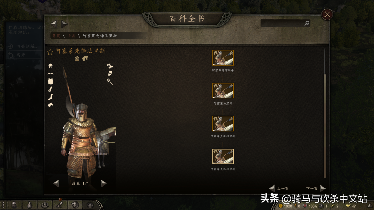Click the helmet equipment slot icon
The height and width of the screenshot is (210, 374).
point(50,66)
